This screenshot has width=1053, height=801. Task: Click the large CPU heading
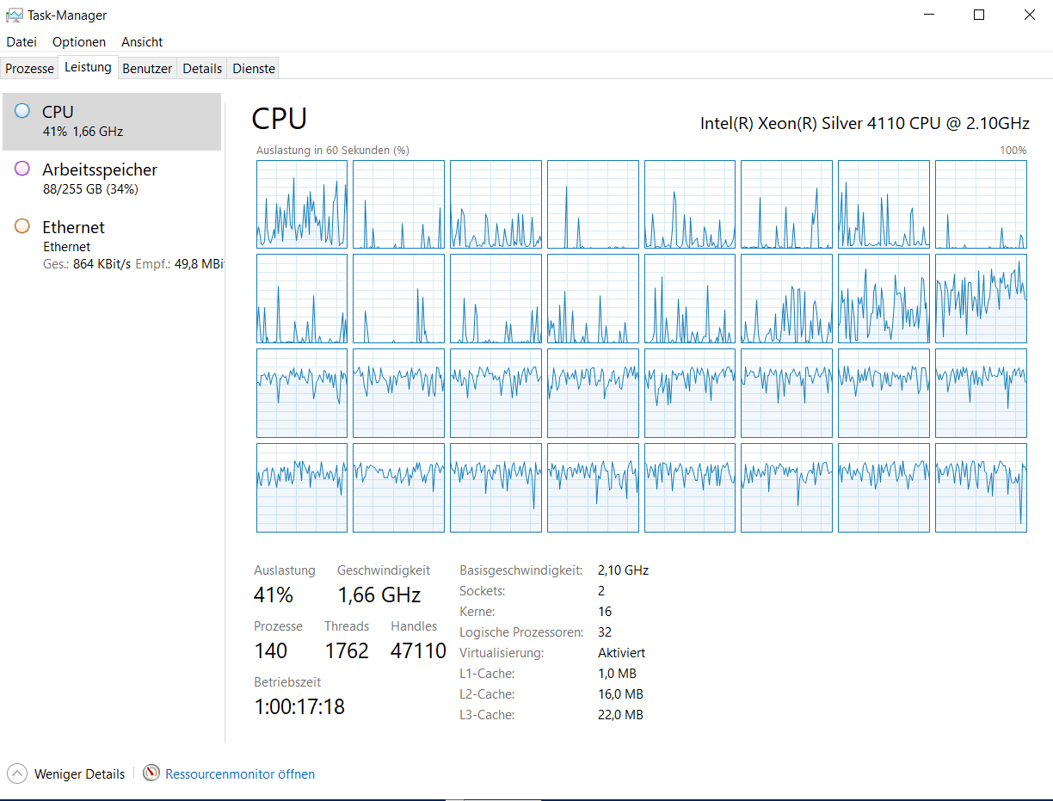[280, 119]
